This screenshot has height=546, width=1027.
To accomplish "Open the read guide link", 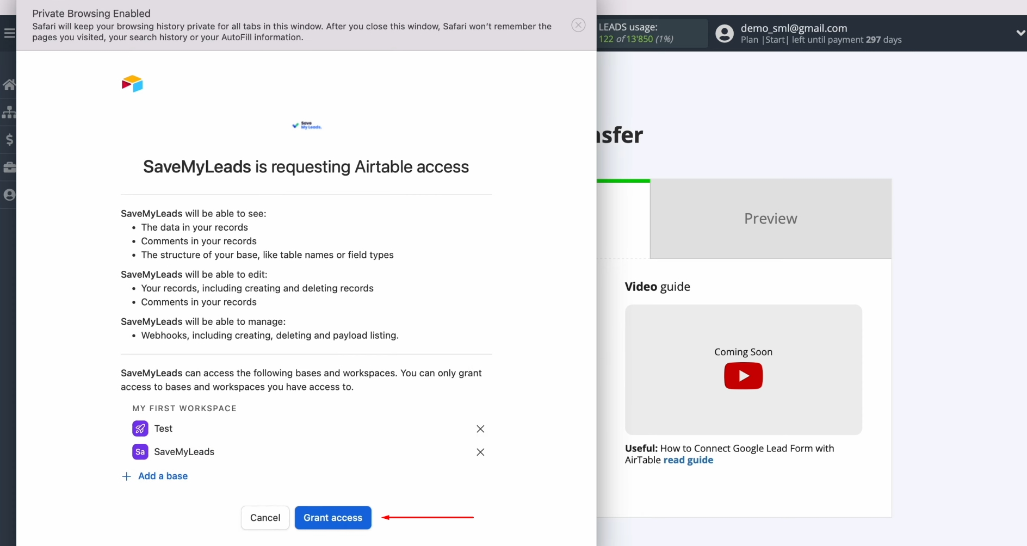I will [x=688, y=460].
